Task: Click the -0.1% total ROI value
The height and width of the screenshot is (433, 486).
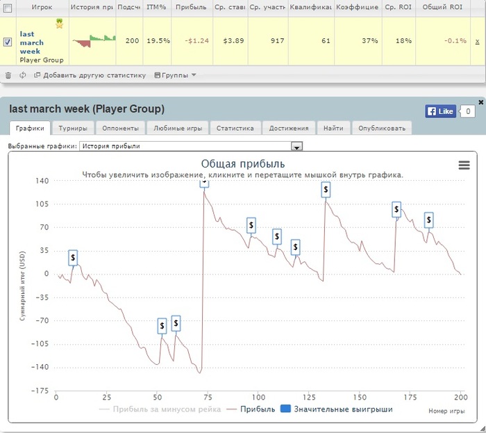Action: coord(455,41)
